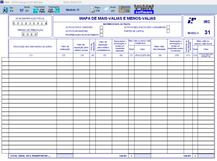217x161 pixels.
Task: Click the PMR software logo
Action: (144, 9)
